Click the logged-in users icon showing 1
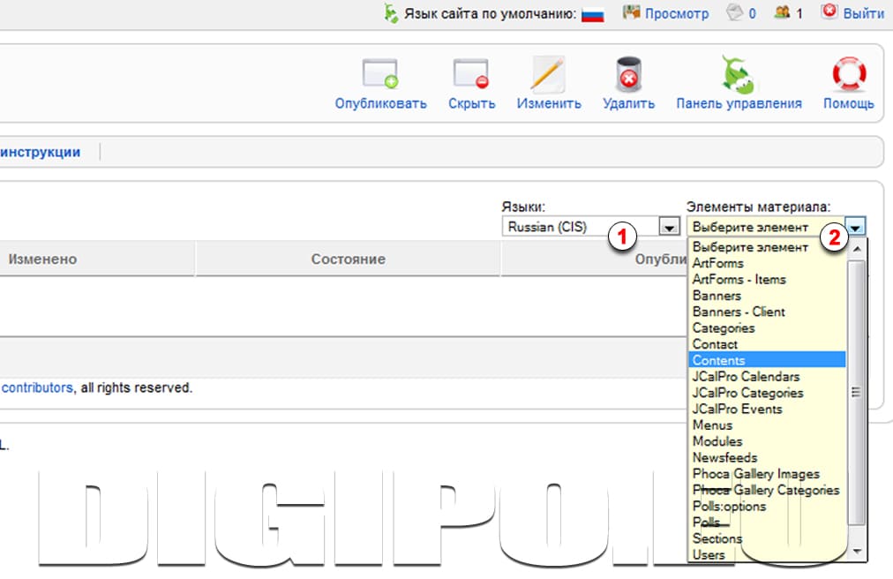 pyautogui.click(x=782, y=13)
